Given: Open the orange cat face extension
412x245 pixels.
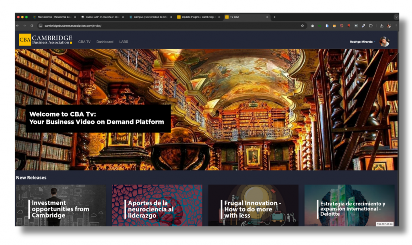Looking at the screenshot, I should 334,26.
